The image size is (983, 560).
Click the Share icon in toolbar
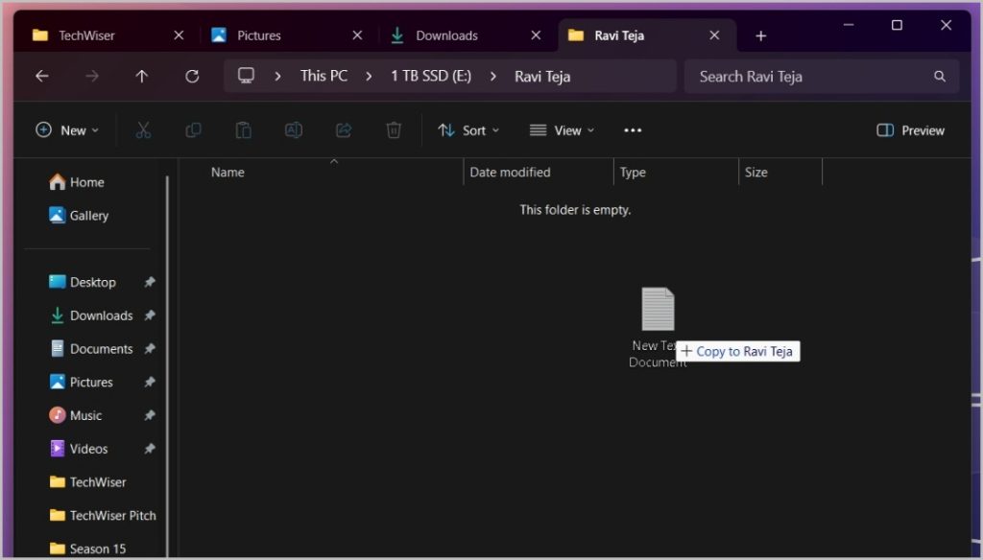pos(344,130)
